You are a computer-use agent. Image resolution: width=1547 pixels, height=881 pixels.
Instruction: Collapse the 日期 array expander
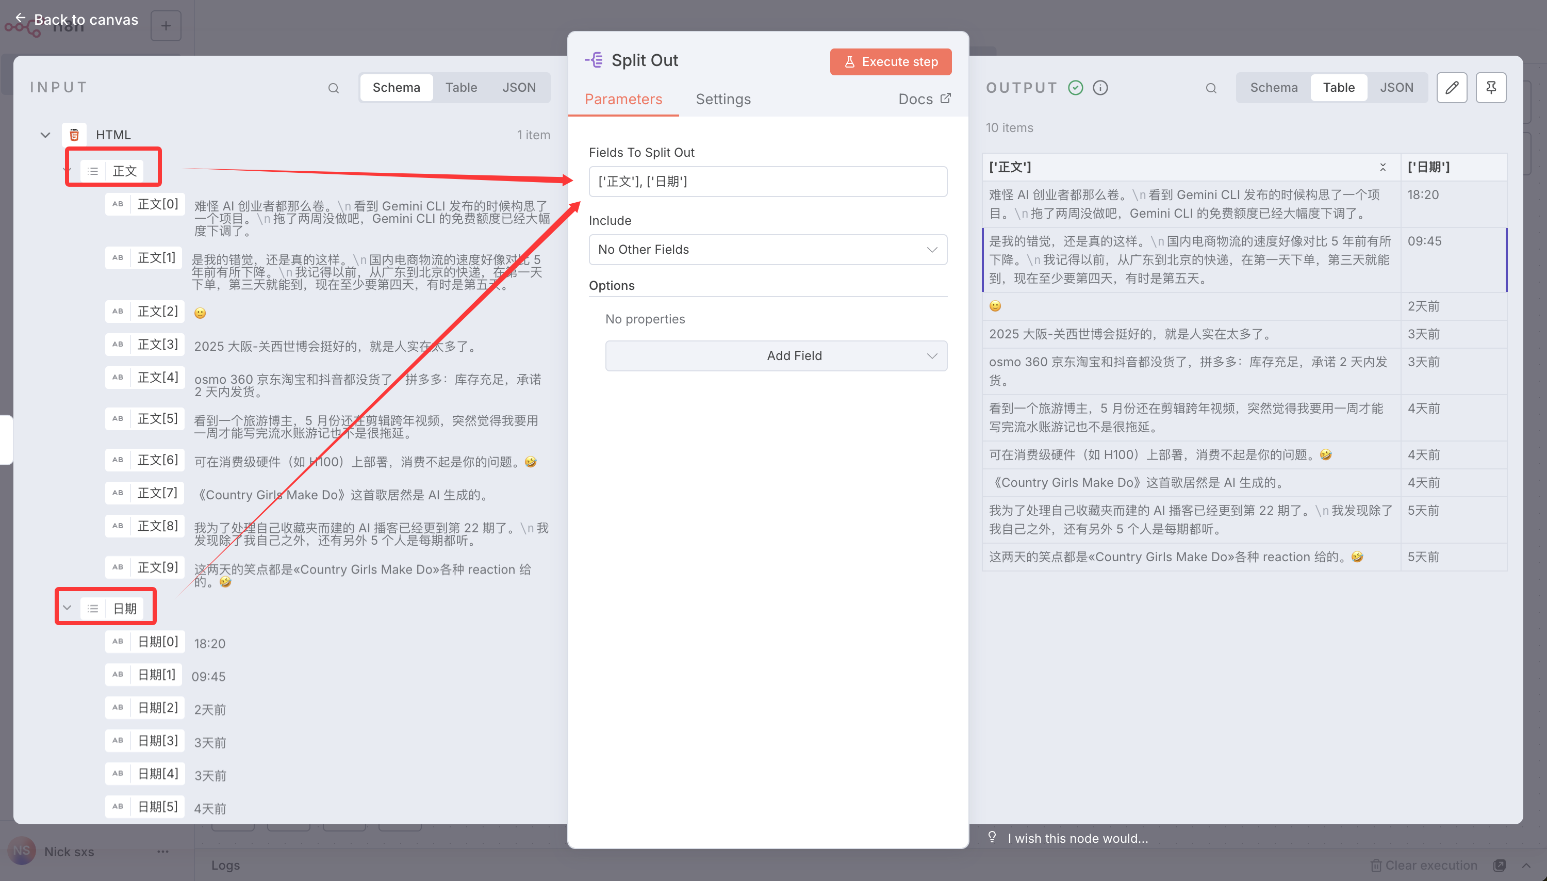67,608
